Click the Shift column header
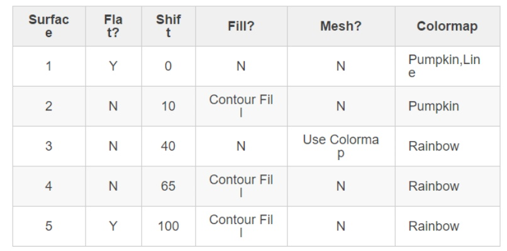Image resolution: width=507 pixels, height=251 pixels. pyautogui.click(x=169, y=26)
